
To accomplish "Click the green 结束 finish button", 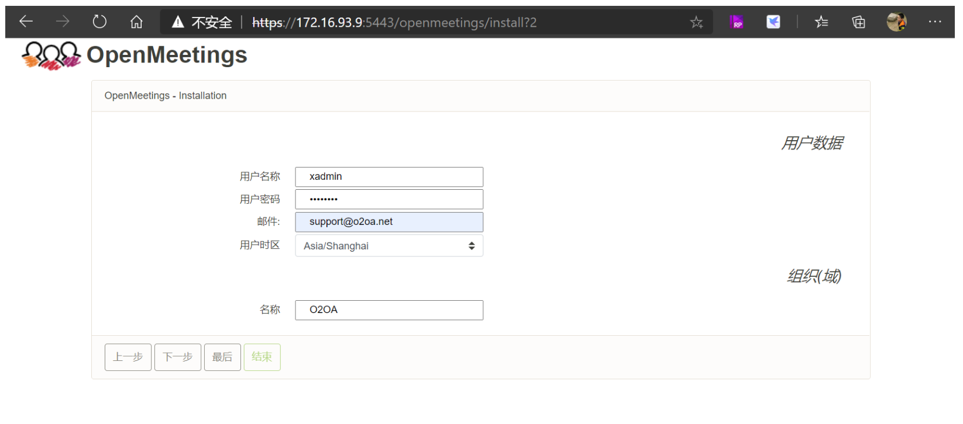I will pos(262,357).
